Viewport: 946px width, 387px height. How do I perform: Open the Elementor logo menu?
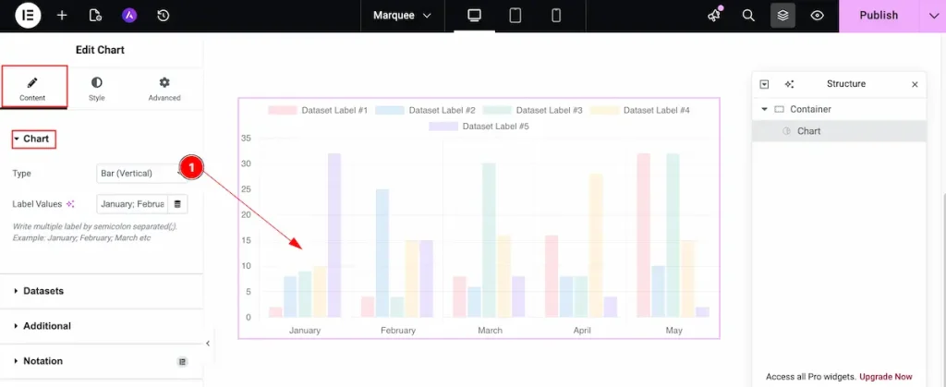click(28, 16)
